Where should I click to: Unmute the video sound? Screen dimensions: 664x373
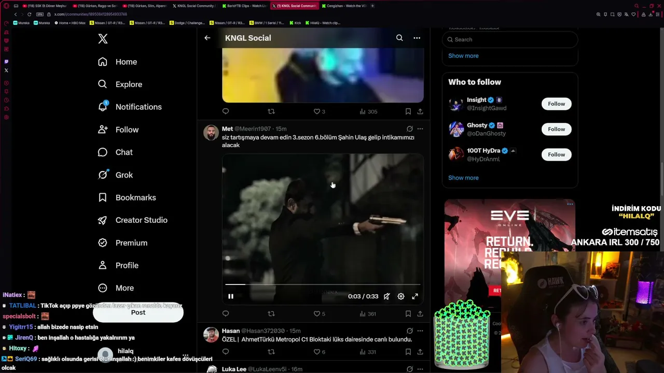click(386, 296)
